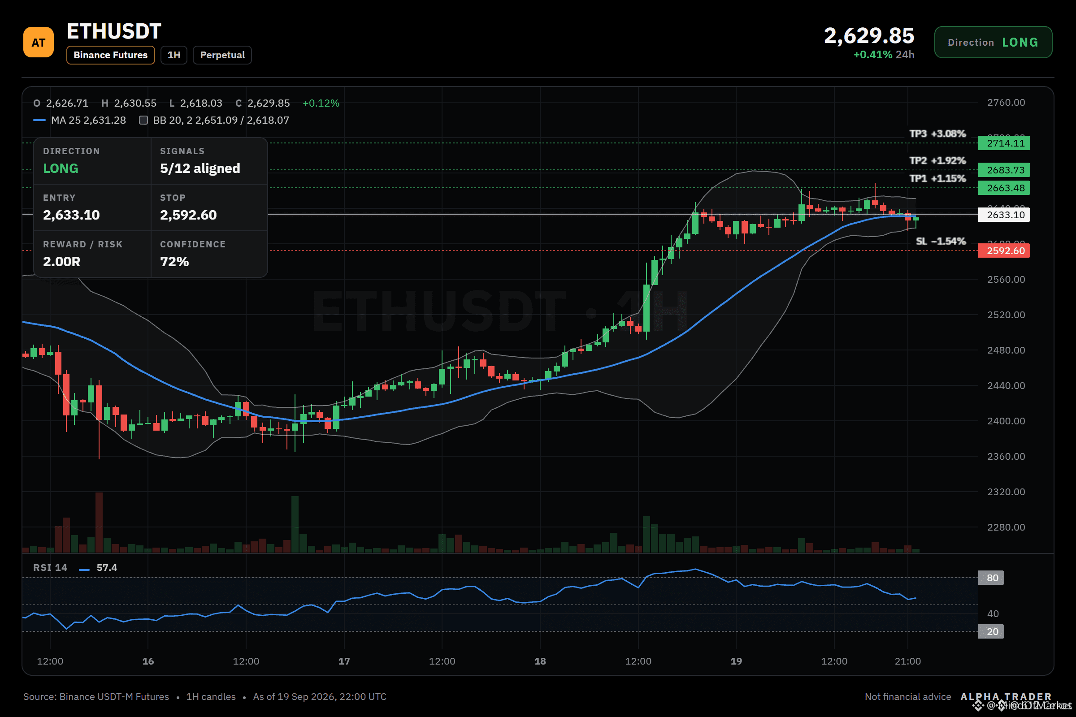Click the orange AT logo icon
This screenshot has width=1076, height=717.
pos(39,42)
